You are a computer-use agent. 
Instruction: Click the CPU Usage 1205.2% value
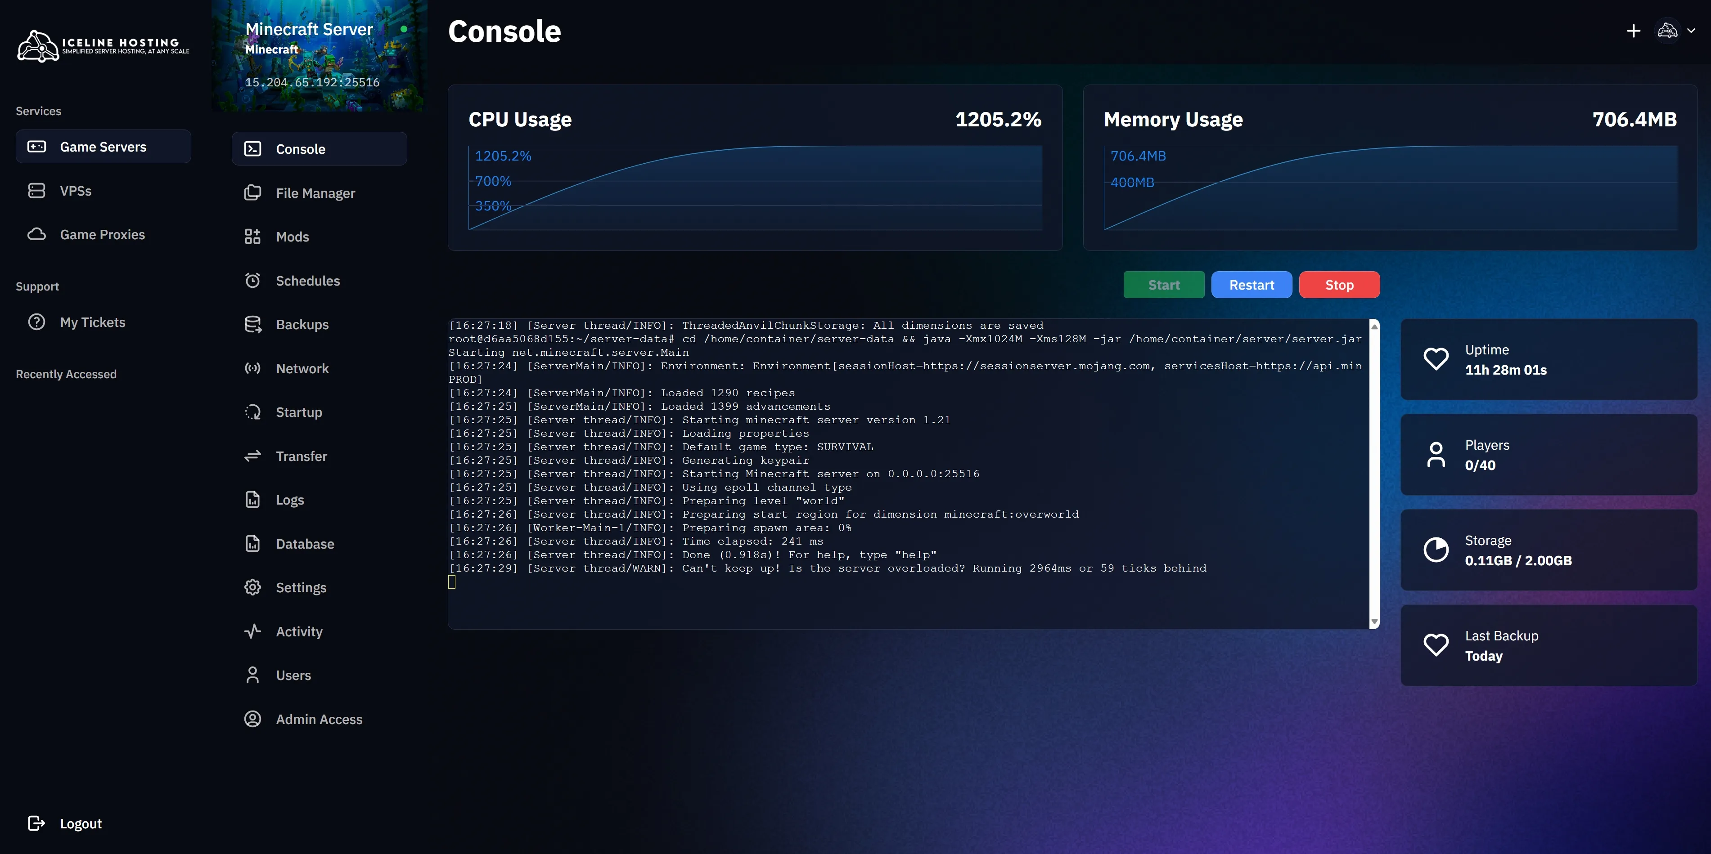point(998,120)
